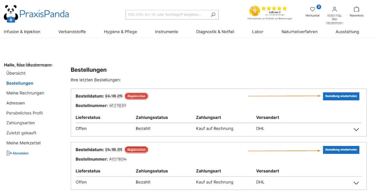Click the Abmelden logout icon
The height and width of the screenshot is (191, 377).
[x=9, y=153]
